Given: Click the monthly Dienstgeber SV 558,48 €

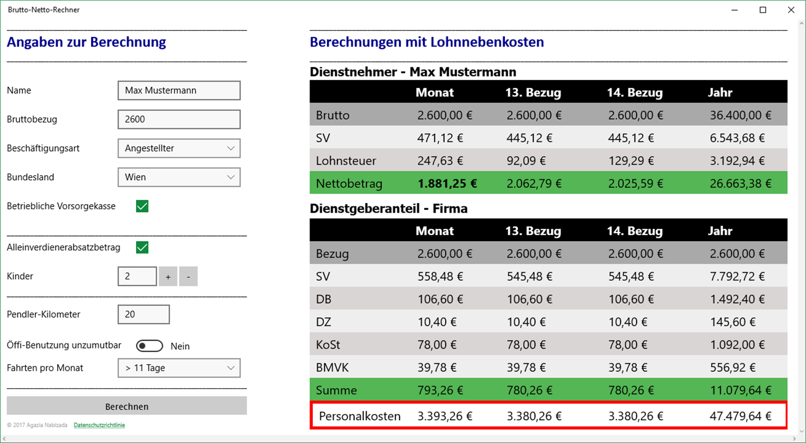Looking at the screenshot, I should coord(441,276).
